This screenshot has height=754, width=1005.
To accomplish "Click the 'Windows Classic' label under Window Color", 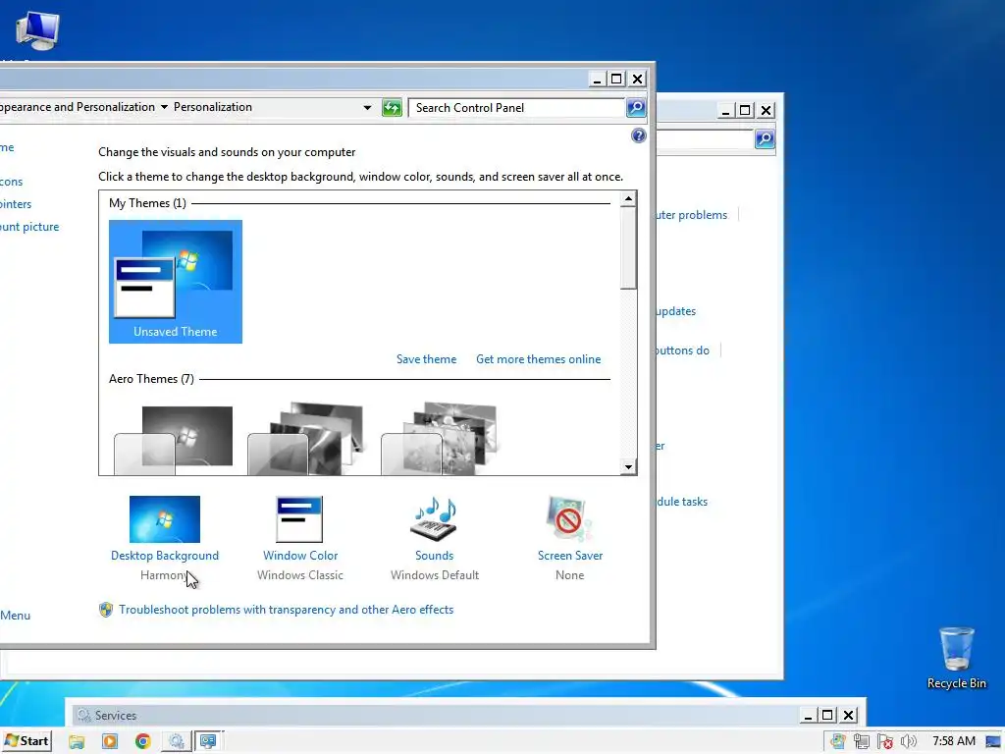I will pyautogui.click(x=300, y=575).
